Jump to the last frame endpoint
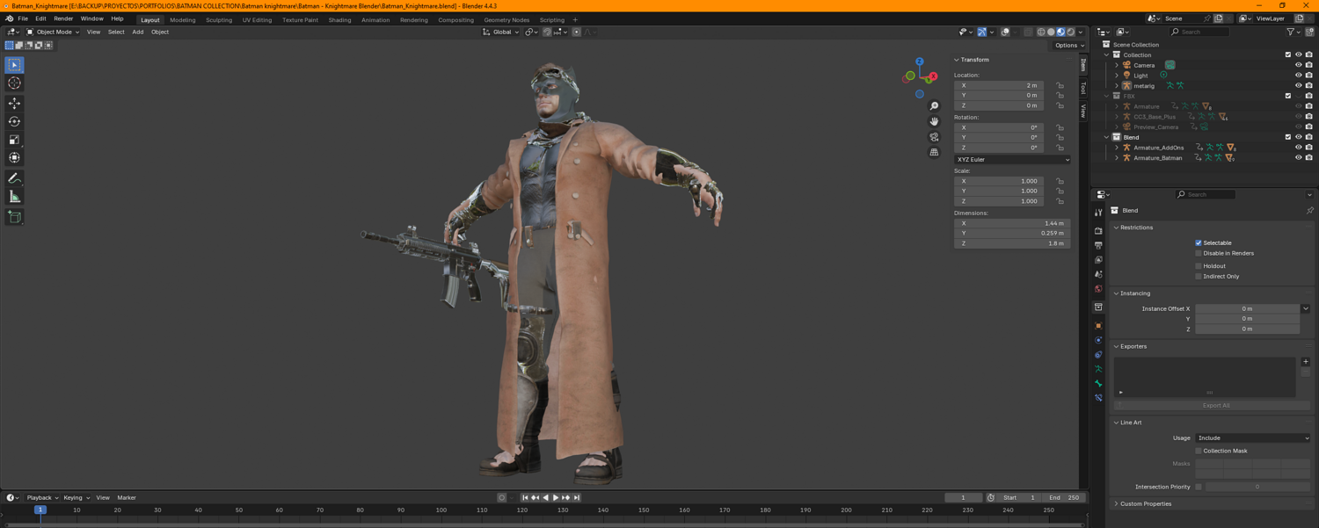Screen dimensions: 1319x528 point(577,498)
